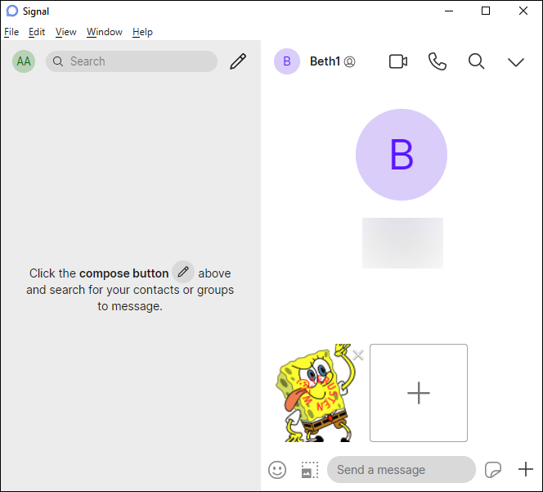Start a video call with Beth1
The height and width of the screenshot is (492, 543).
(x=398, y=61)
